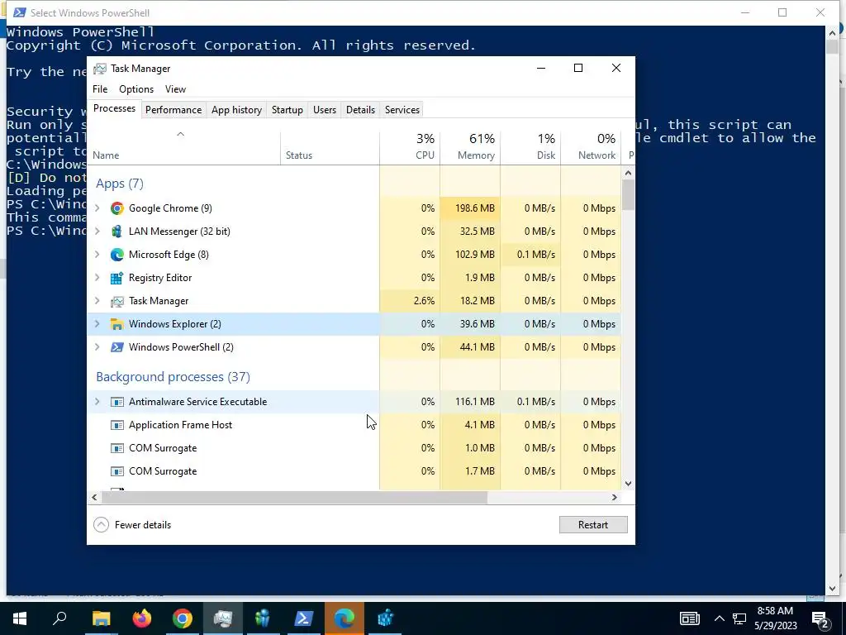Show hidden system tray icons

[x=720, y=618]
